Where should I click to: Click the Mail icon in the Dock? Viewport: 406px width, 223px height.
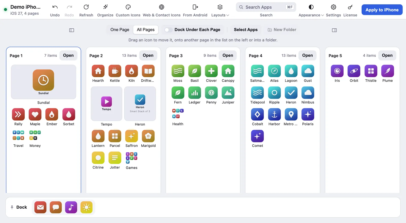click(x=40, y=207)
